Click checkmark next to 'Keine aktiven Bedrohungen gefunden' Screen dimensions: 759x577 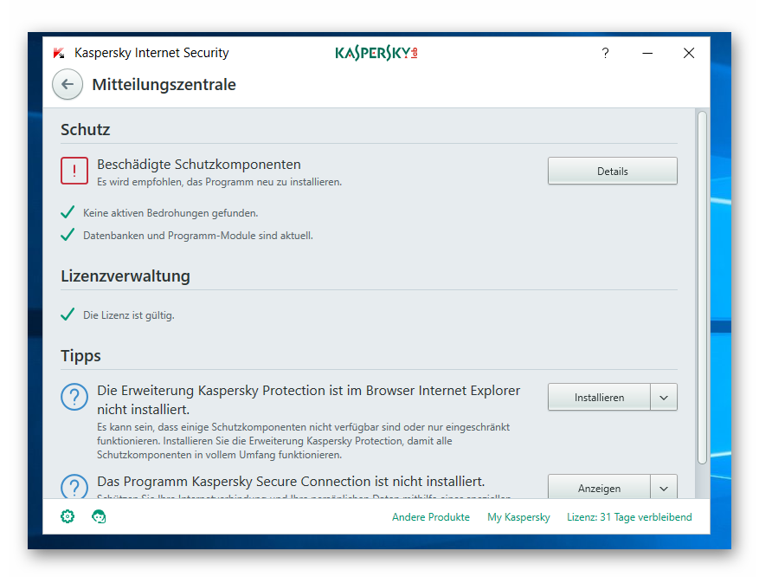point(68,212)
